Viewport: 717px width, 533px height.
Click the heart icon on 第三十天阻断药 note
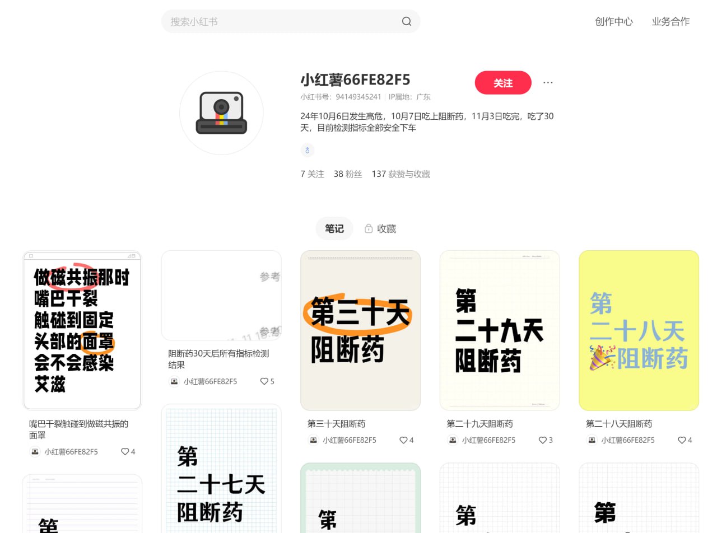pos(403,440)
